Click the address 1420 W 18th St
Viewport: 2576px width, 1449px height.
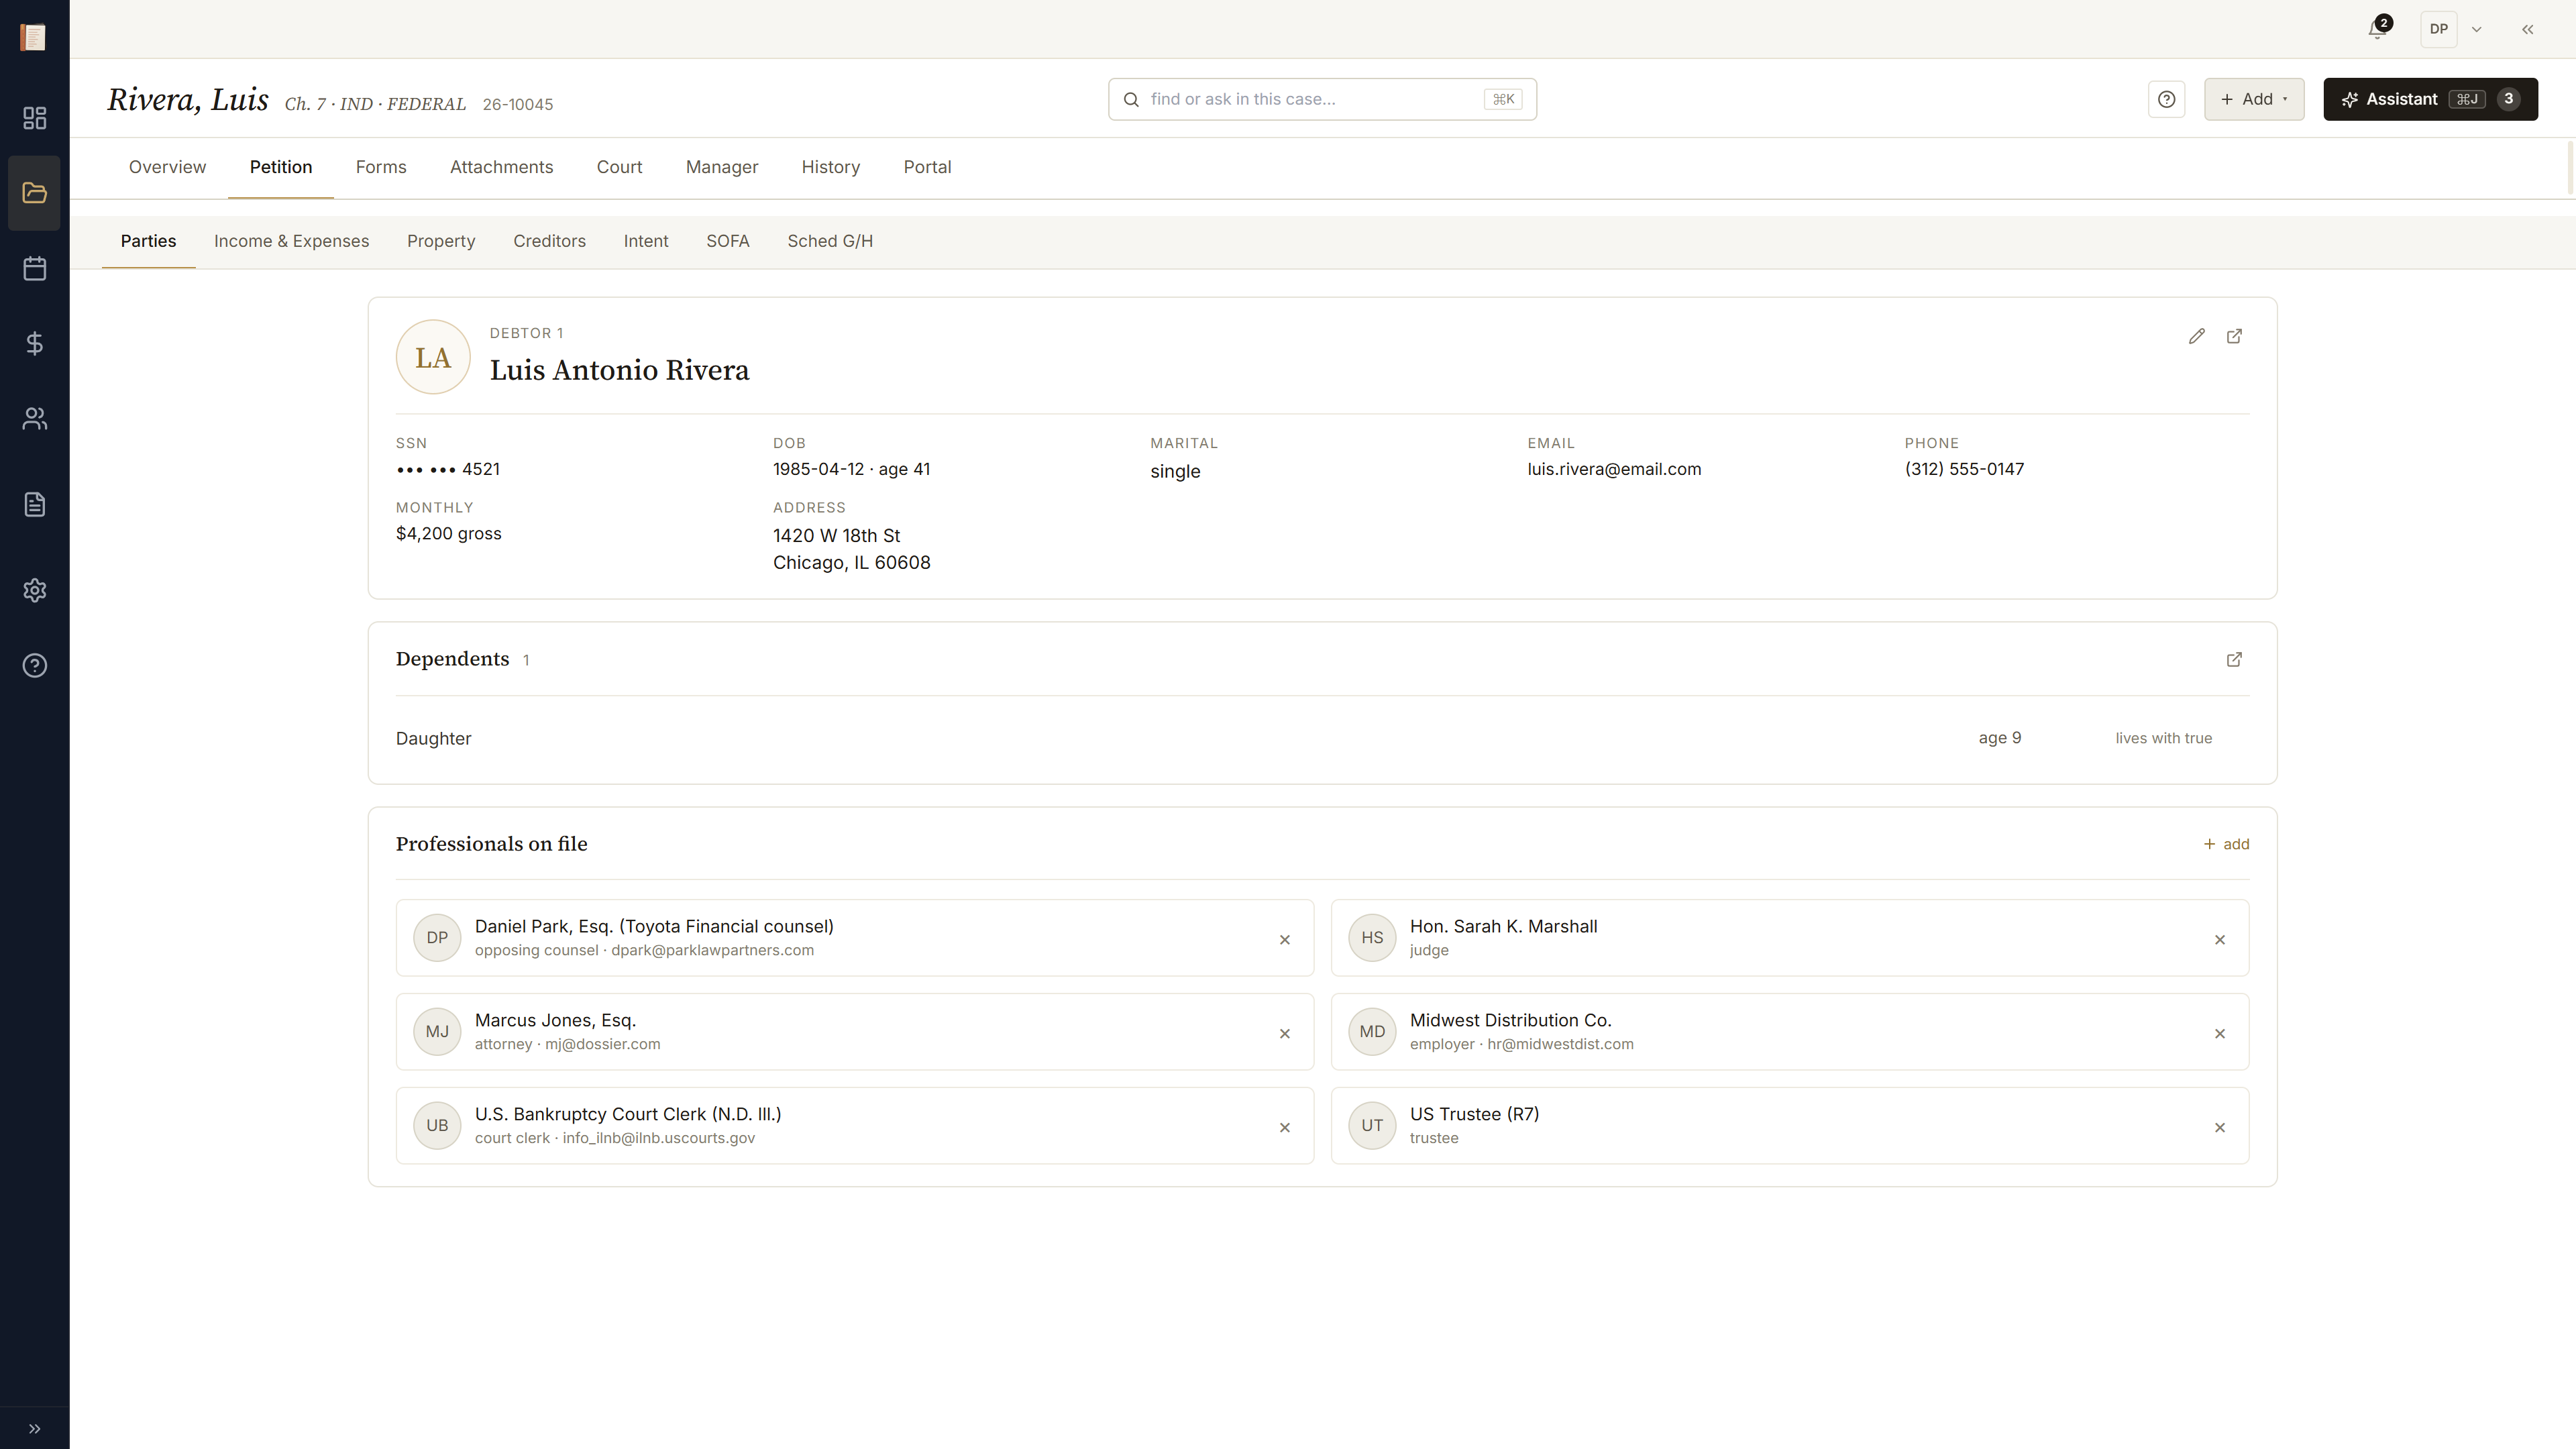click(x=836, y=536)
